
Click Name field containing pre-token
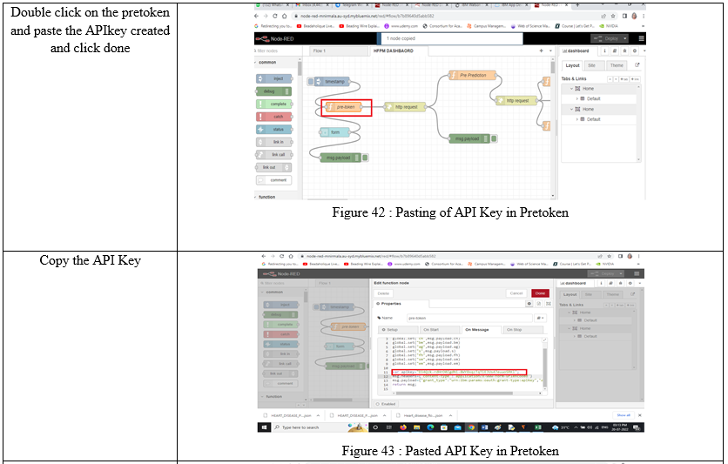point(469,319)
